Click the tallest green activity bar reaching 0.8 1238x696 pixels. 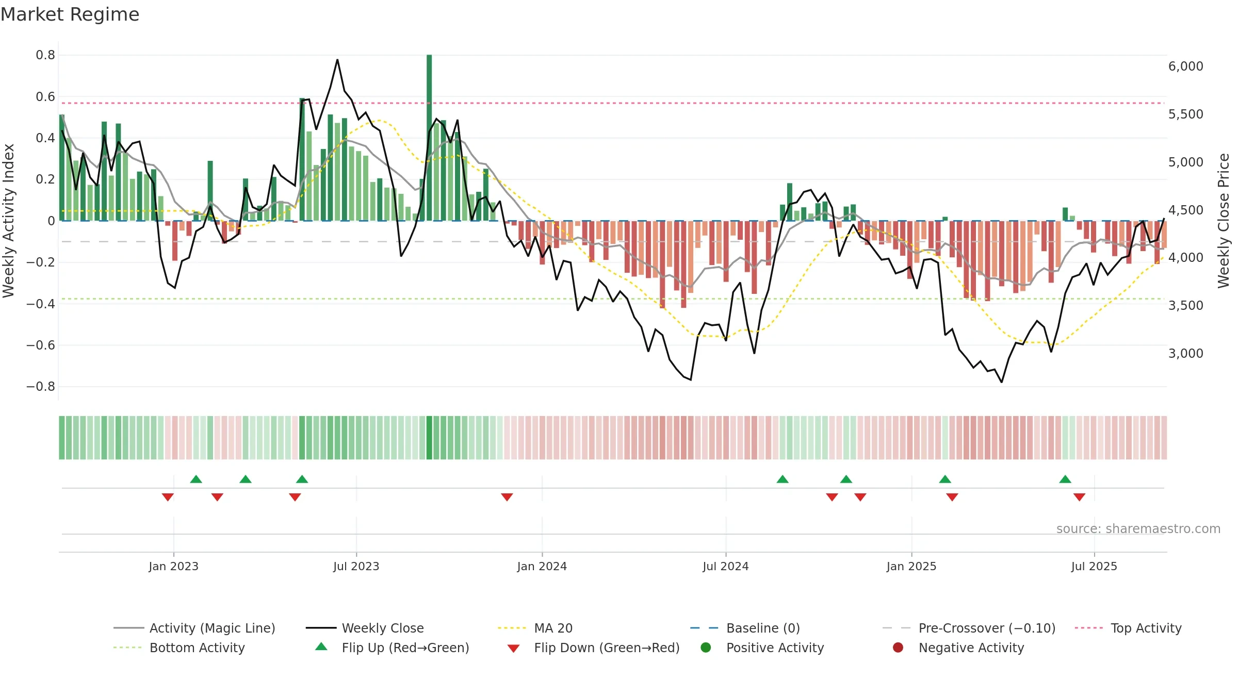[429, 138]
